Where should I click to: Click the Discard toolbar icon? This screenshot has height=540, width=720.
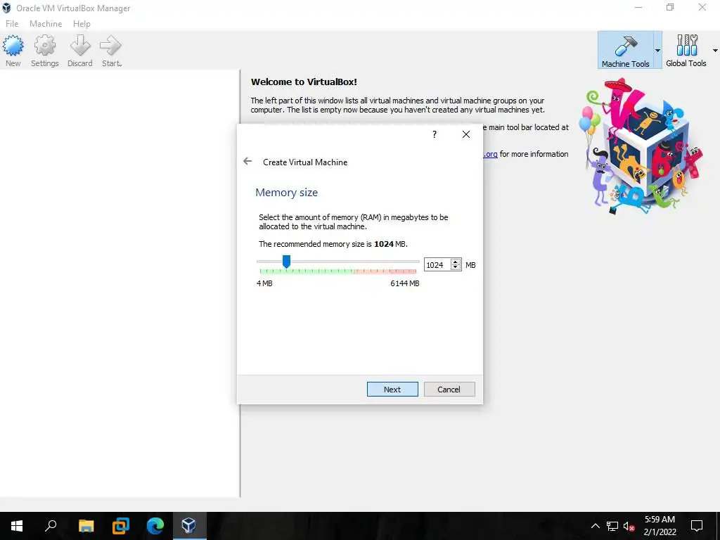coord(80,51)
